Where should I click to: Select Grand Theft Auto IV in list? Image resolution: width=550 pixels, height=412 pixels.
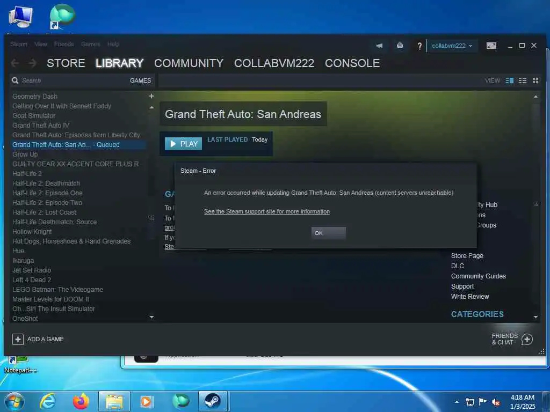41,126
